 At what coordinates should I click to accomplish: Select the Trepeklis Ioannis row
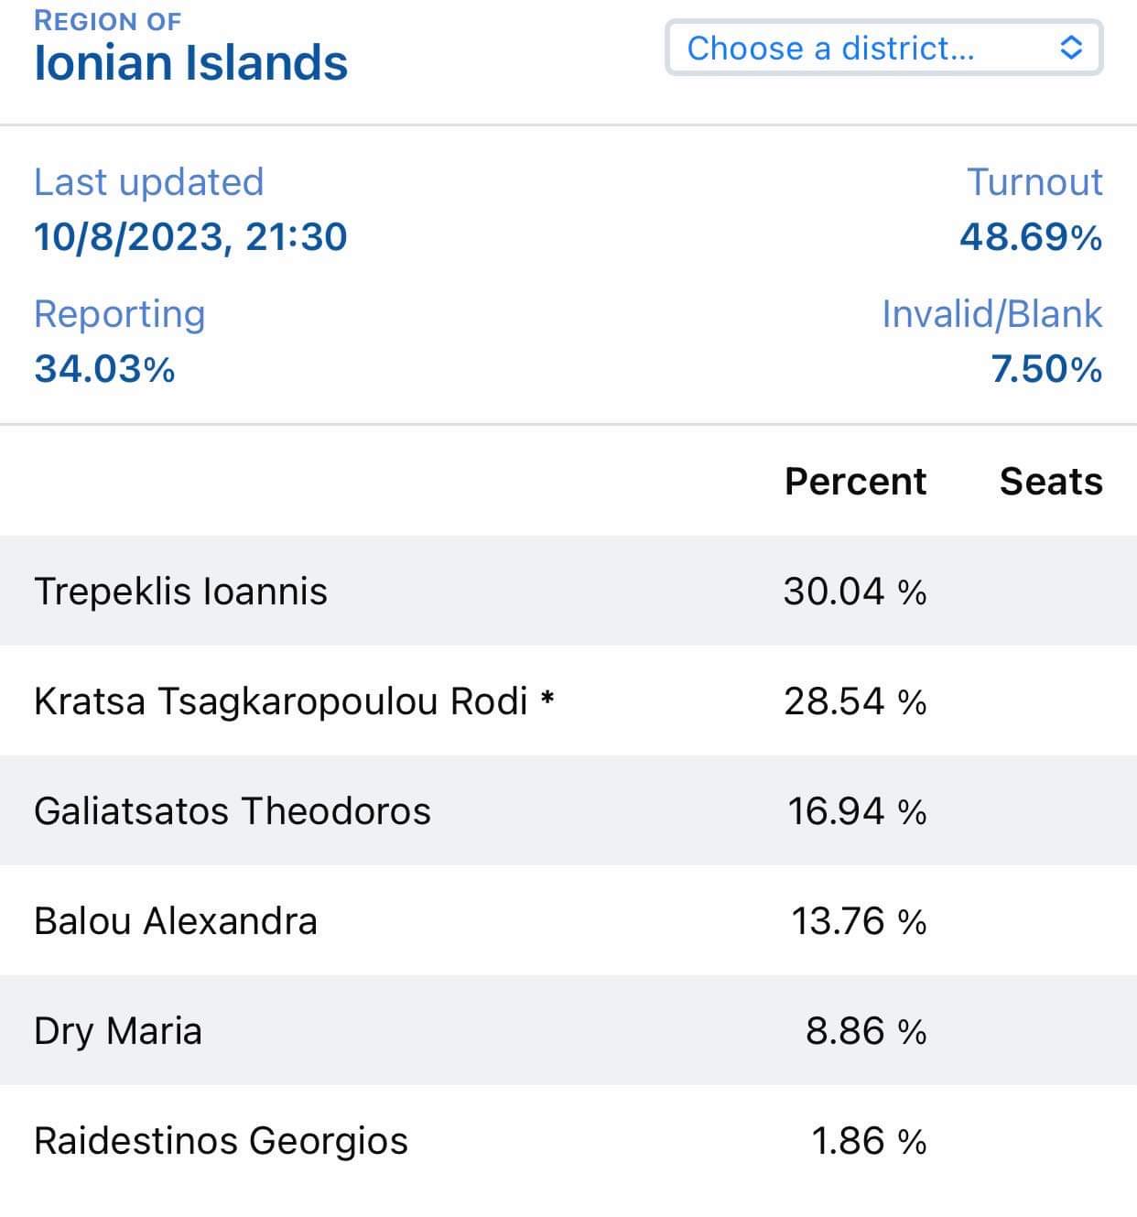[x=568, y=591]
